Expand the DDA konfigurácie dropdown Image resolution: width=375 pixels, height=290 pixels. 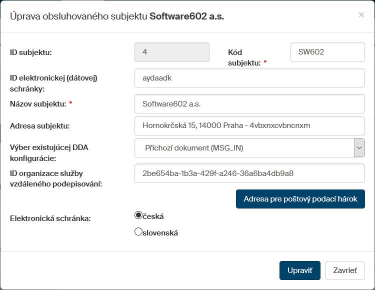coord(359,147)
